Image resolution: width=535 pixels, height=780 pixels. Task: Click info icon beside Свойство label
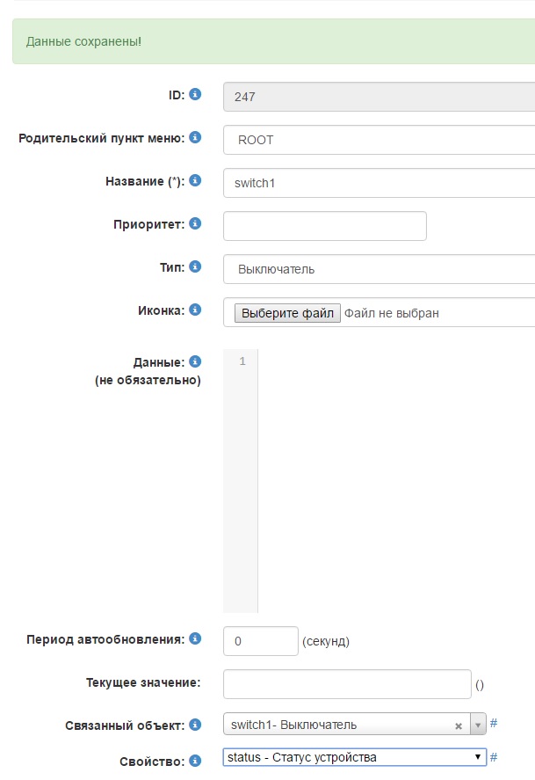195,761
